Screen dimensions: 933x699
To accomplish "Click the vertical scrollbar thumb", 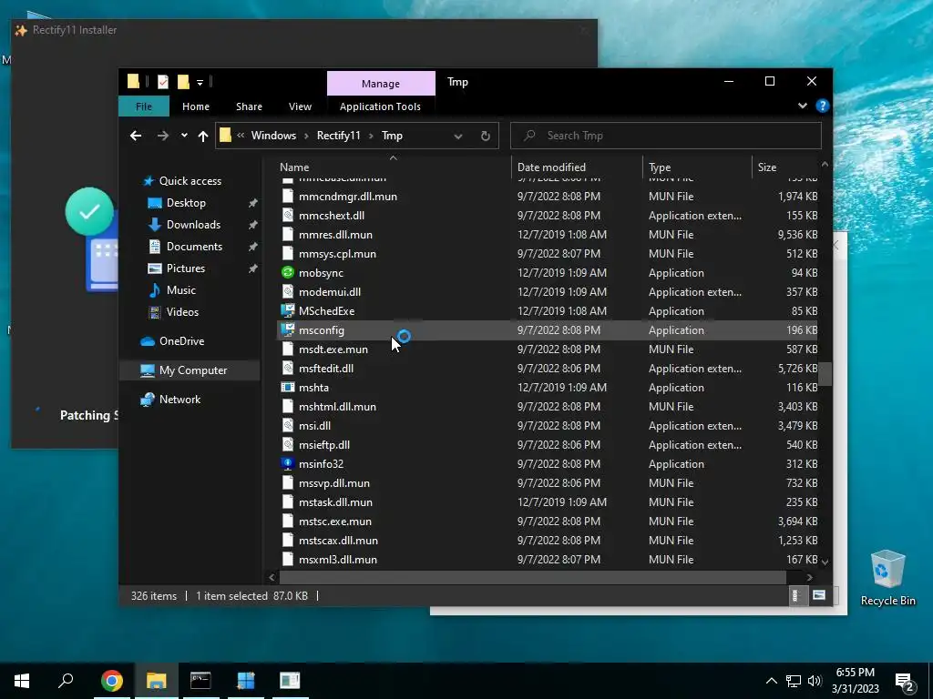I will [x=825, y=373].
